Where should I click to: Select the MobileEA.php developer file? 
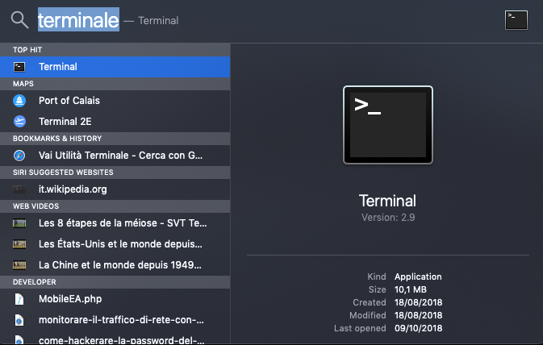115,299
